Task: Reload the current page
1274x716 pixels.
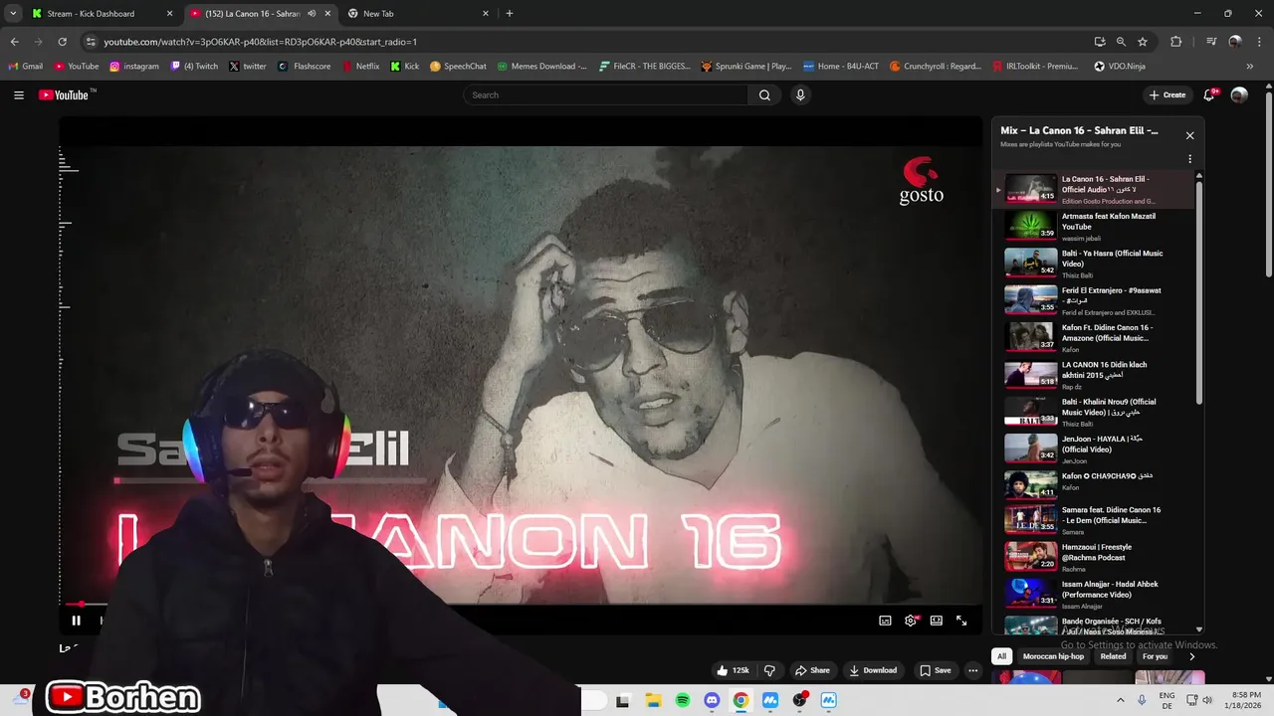Action: [x=62, y=42]
